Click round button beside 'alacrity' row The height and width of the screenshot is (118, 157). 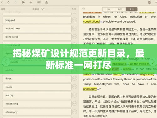coord(74,95)
